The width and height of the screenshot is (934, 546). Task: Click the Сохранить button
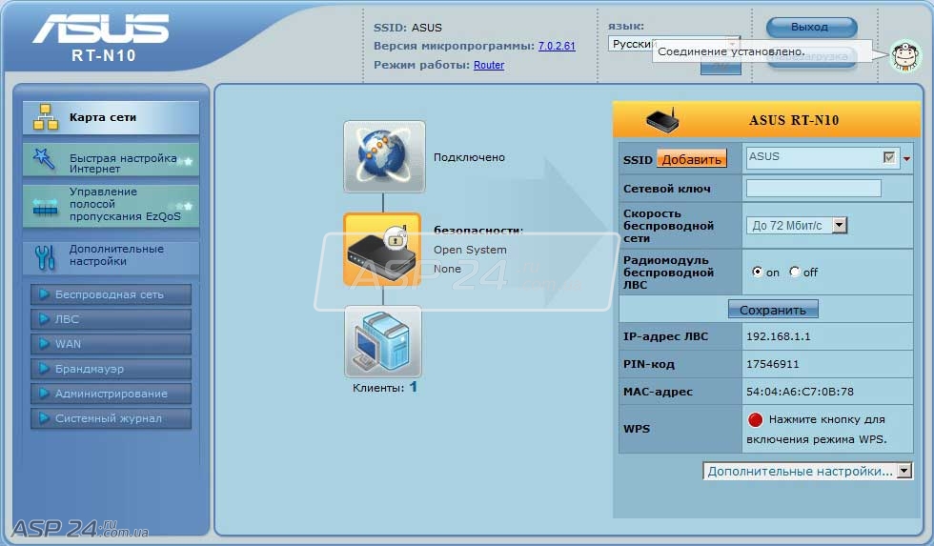coord(773,310)
